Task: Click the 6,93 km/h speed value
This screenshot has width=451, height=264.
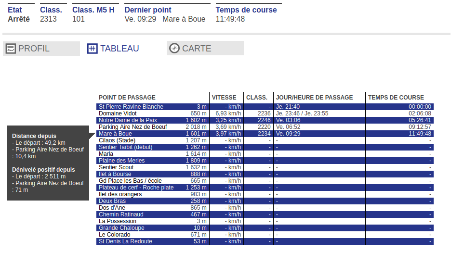Action: tap(228, 113)
